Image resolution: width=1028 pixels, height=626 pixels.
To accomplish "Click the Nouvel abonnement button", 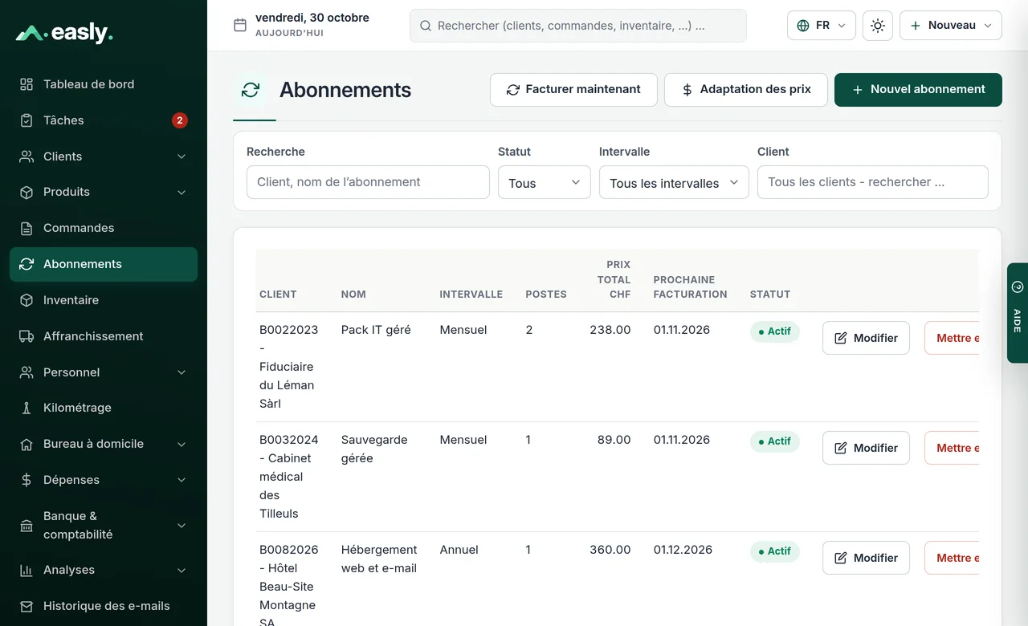I will click(x=918, y=90).
